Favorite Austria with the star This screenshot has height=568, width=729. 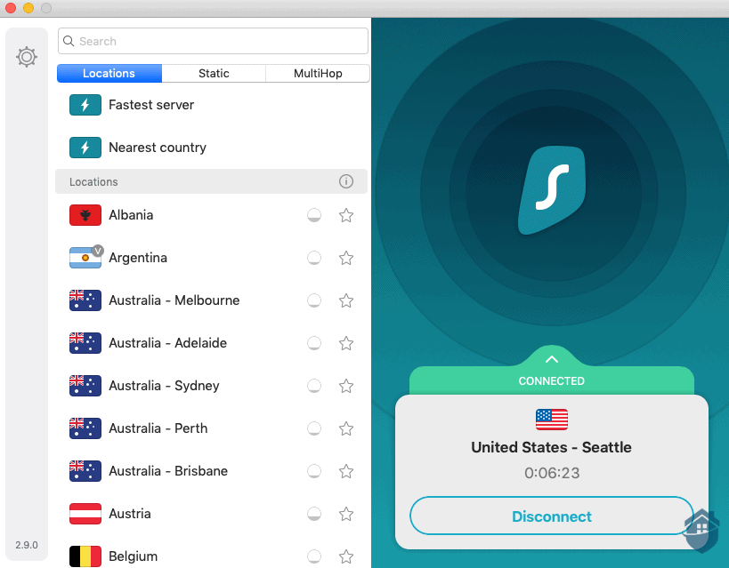pos(346,514)
